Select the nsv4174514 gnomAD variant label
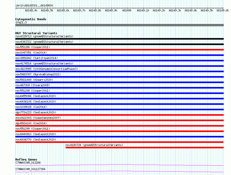This screenshot has width=231, height=175. (x=44, y=63)
